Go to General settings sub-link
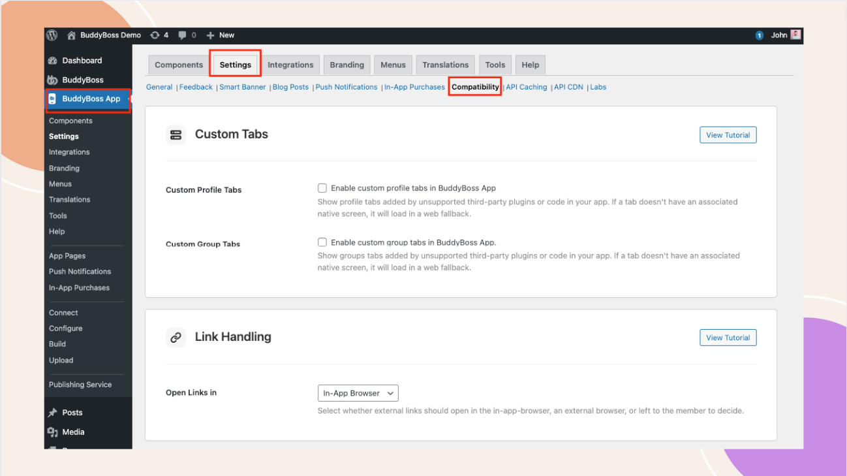Screen dimensions: 847x476 159,87
